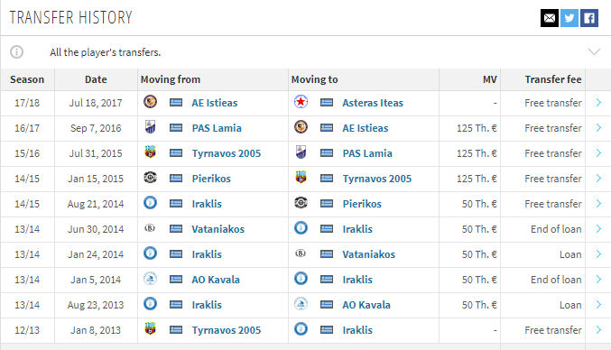The height and width of the screenshot is (350, 611).
Task: Open details arrow for Jan 8, 2013 transfer
Action: [598, 330]
